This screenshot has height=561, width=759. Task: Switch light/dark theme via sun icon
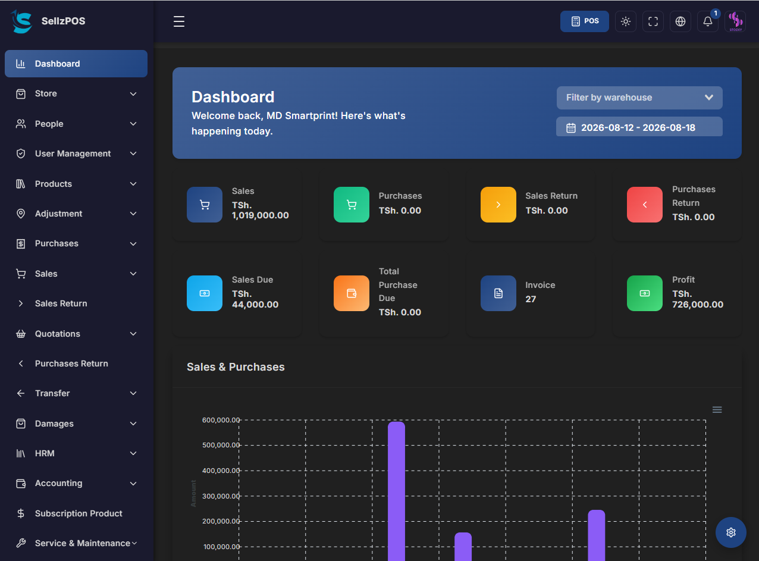point(625,21)
